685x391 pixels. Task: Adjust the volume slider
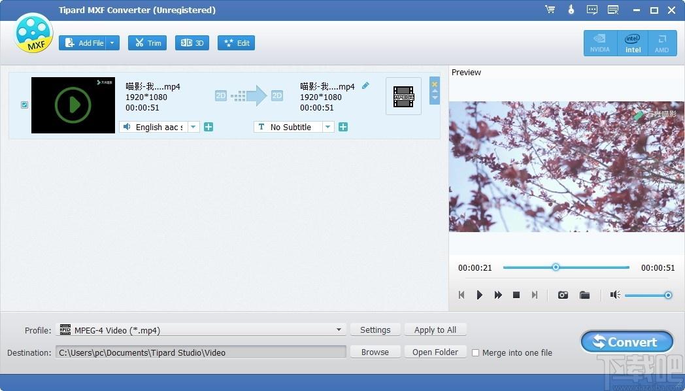coord(648,296)
